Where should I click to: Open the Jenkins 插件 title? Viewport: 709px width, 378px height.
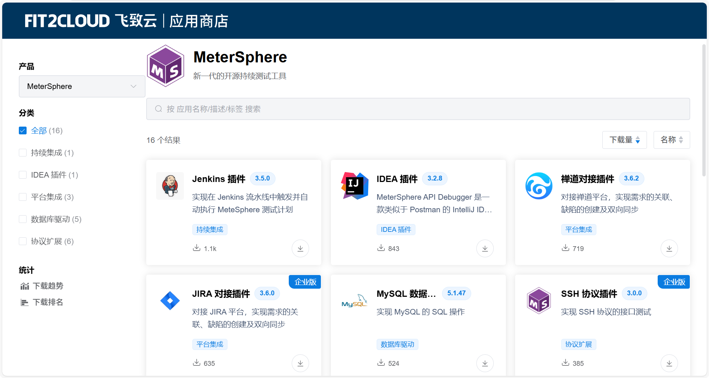coord(219,179)
